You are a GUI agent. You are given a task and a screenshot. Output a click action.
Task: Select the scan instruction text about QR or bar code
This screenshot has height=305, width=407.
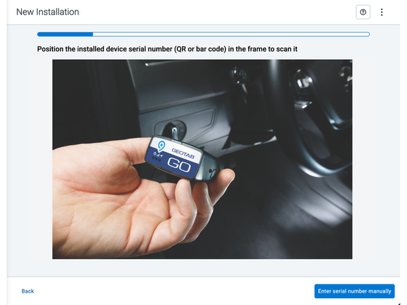click(167, 49)
